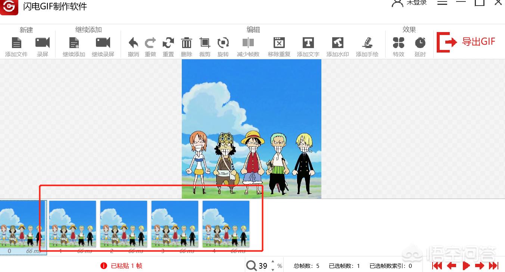
Task: Decrease zoom percentage with the down arrow
Action: (273, 269)
